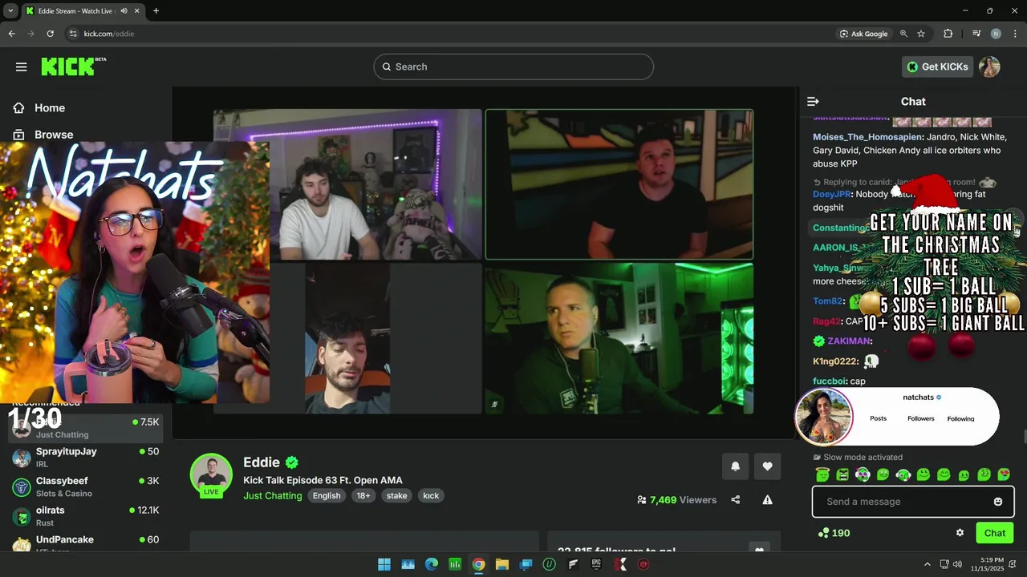This screenshot has height=577, width=1027.
Task: Show hidden system tray icons
Action: [x=928, y=564]
